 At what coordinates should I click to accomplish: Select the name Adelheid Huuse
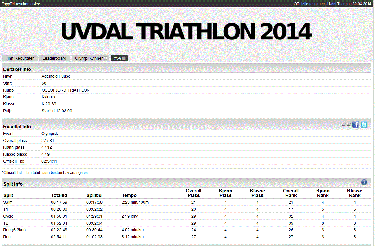[x=56, y=76]
